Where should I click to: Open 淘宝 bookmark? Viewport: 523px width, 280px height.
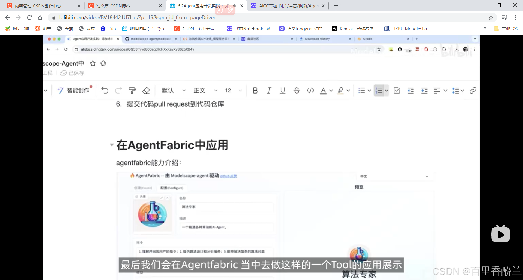click(x=43, y=29)
